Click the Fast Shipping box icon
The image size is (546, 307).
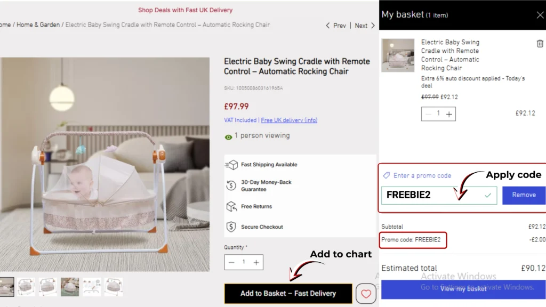click(x=231, y=165)
